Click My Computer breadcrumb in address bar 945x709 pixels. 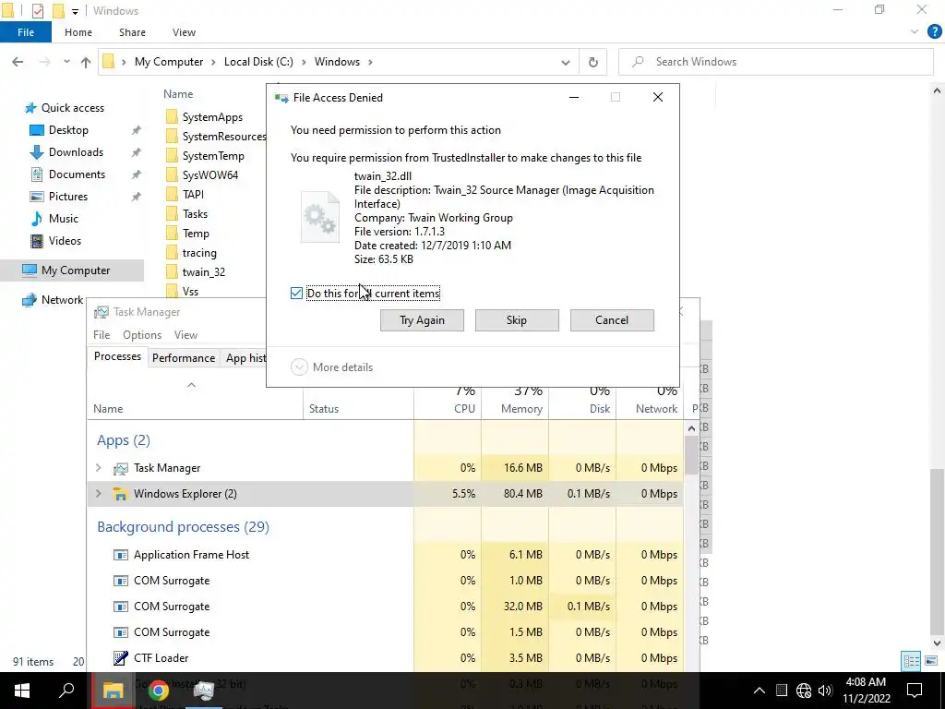click(169, 62)
